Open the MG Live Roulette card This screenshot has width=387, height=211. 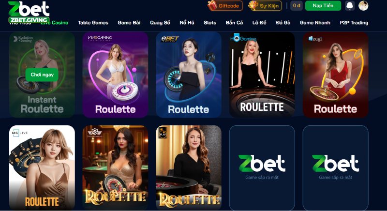[x=42, y=168]
